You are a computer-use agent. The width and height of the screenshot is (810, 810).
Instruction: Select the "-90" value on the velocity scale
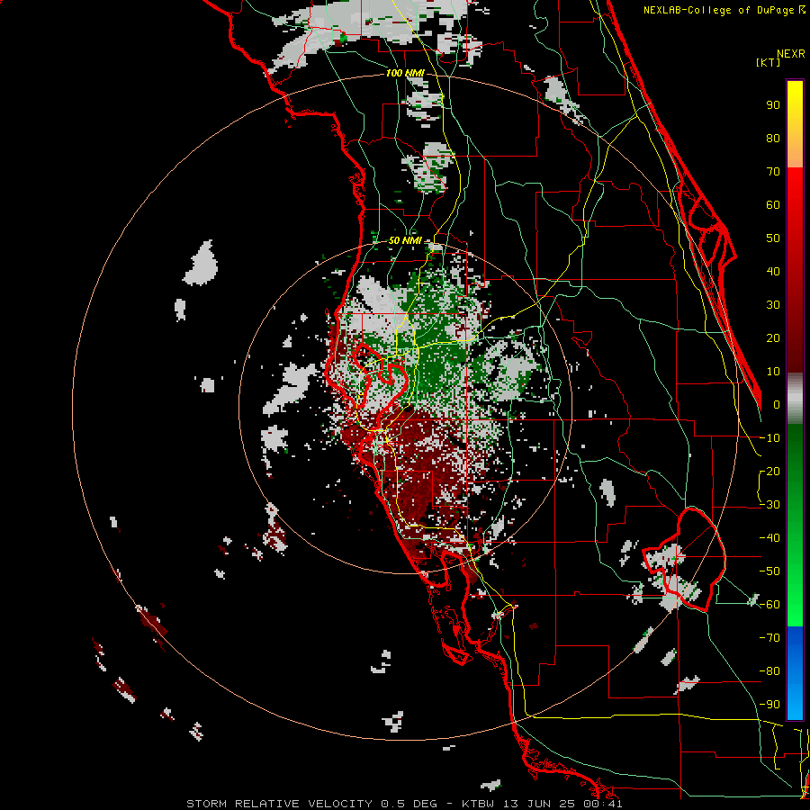(769, 705)
